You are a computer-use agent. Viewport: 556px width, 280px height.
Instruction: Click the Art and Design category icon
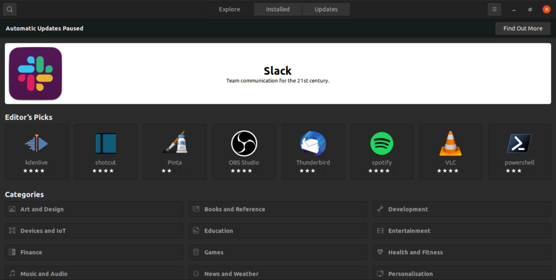[x=12, y=209]
